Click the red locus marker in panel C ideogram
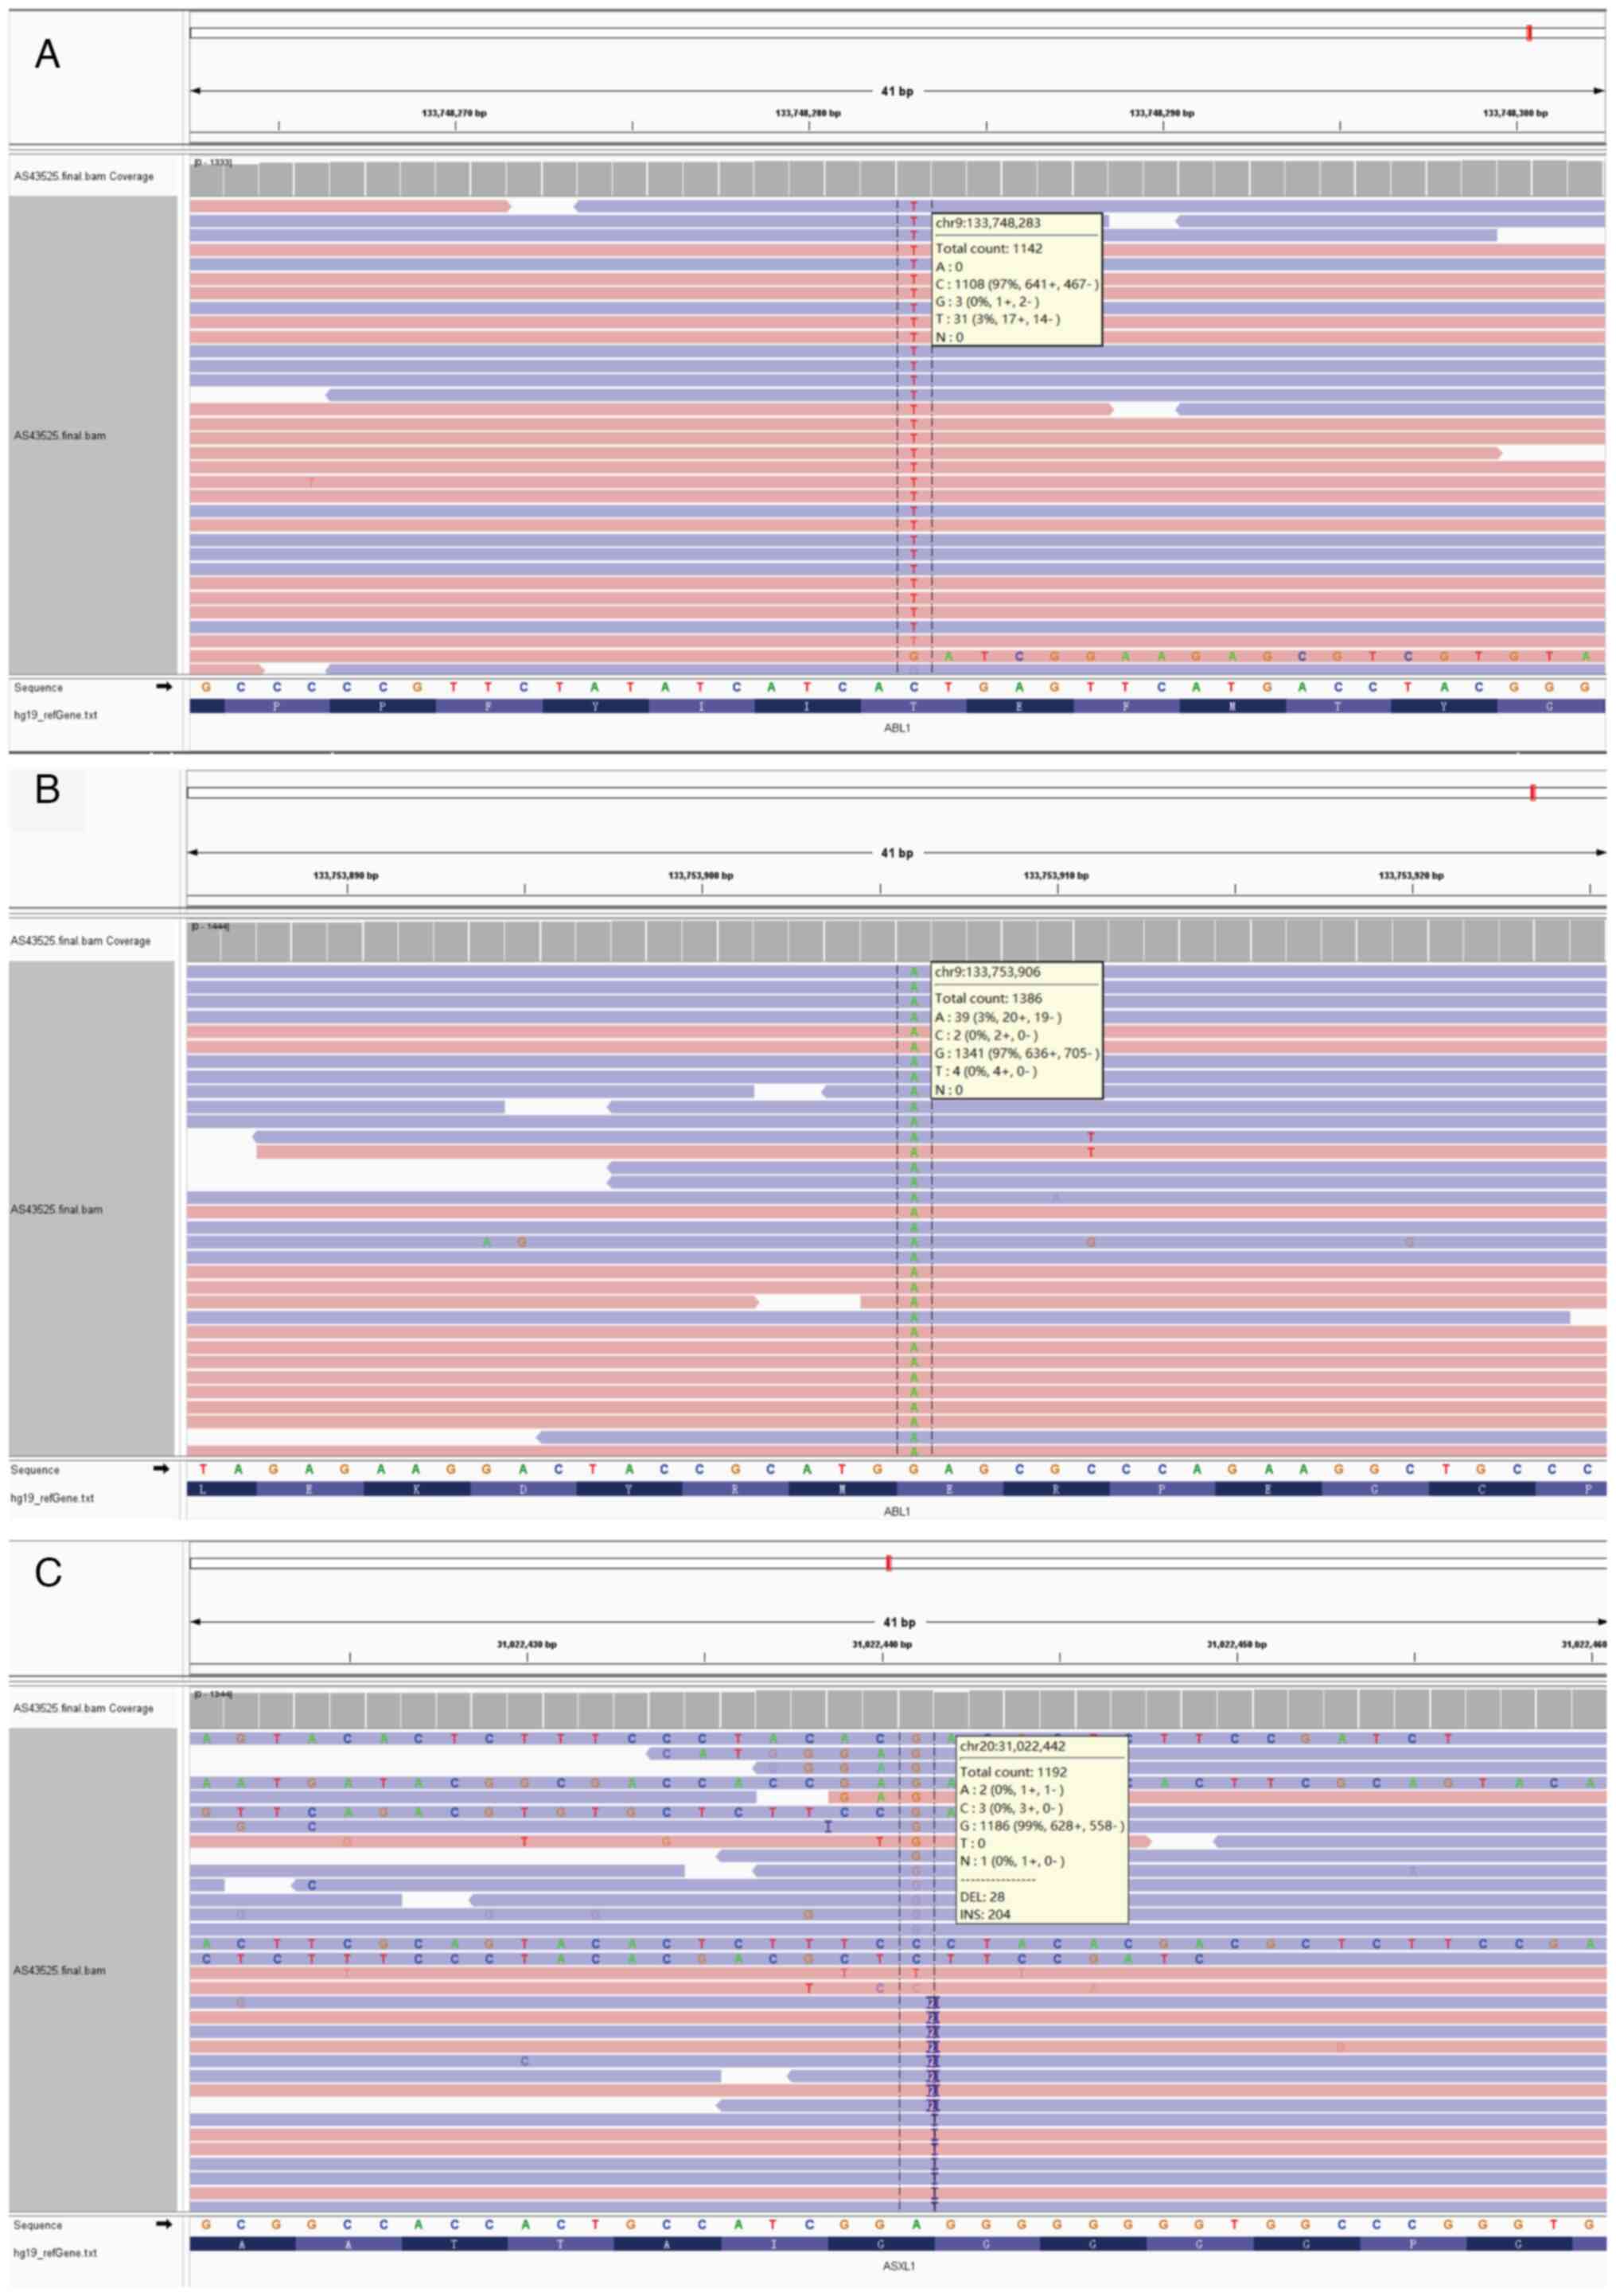This screenshot has width=1616, height=2296. pyautogui.click(x=888, y=1563)
